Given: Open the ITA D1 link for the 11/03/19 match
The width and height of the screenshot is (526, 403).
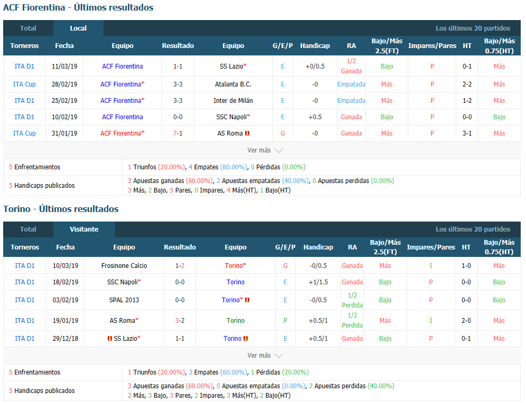Looking at the screenshot, I should point(24,66).
